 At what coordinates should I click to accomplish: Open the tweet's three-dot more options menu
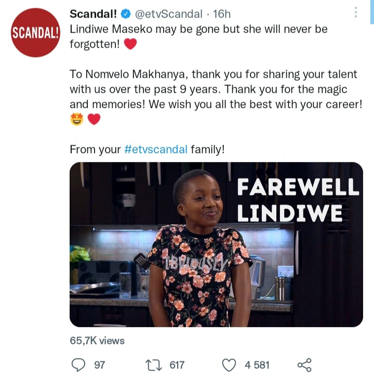(356, 12)
